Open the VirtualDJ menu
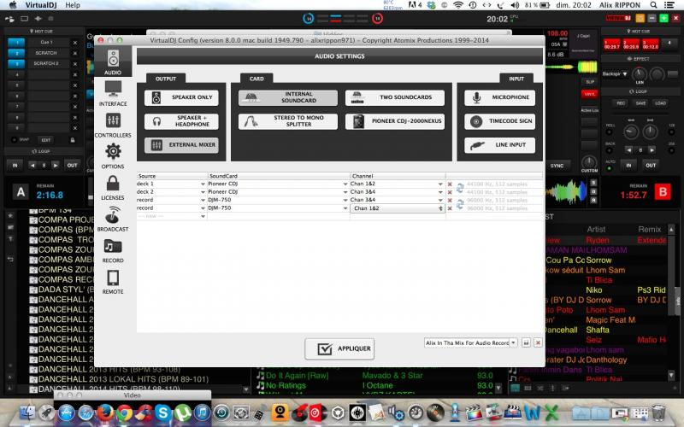 [x=42, y=5]
